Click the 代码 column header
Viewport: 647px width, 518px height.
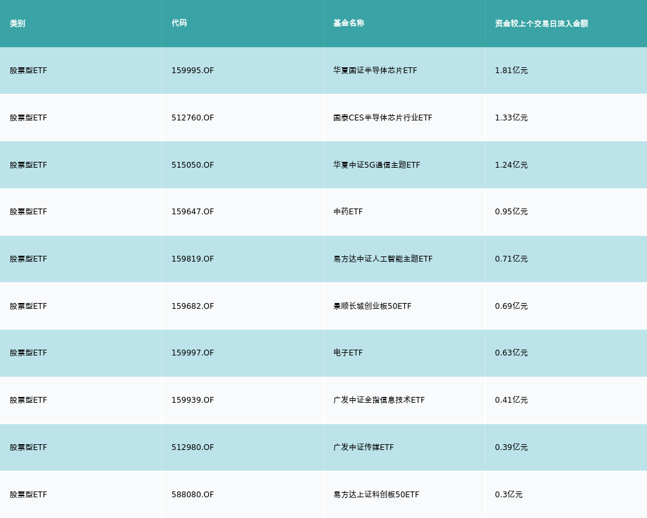(x=179, y=23)
